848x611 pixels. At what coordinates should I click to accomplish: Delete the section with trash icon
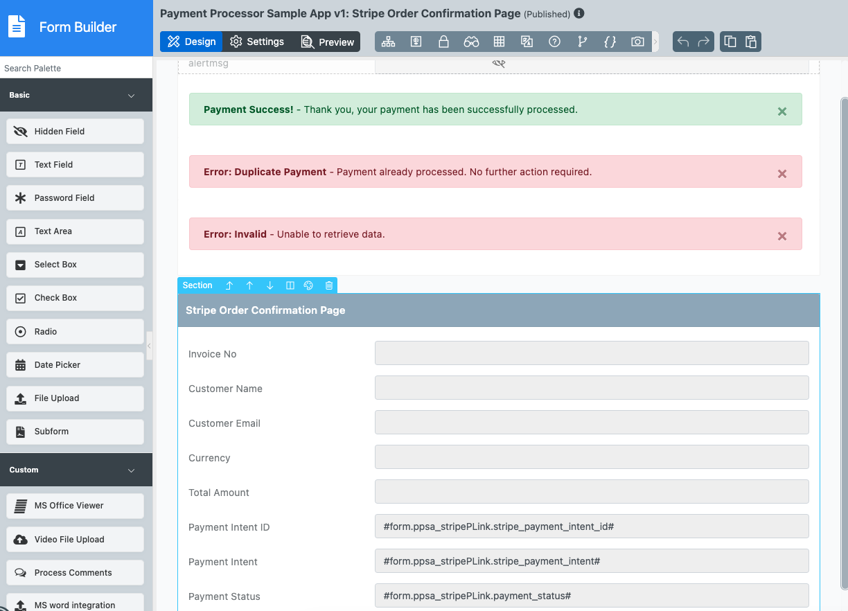click(329, 285)
